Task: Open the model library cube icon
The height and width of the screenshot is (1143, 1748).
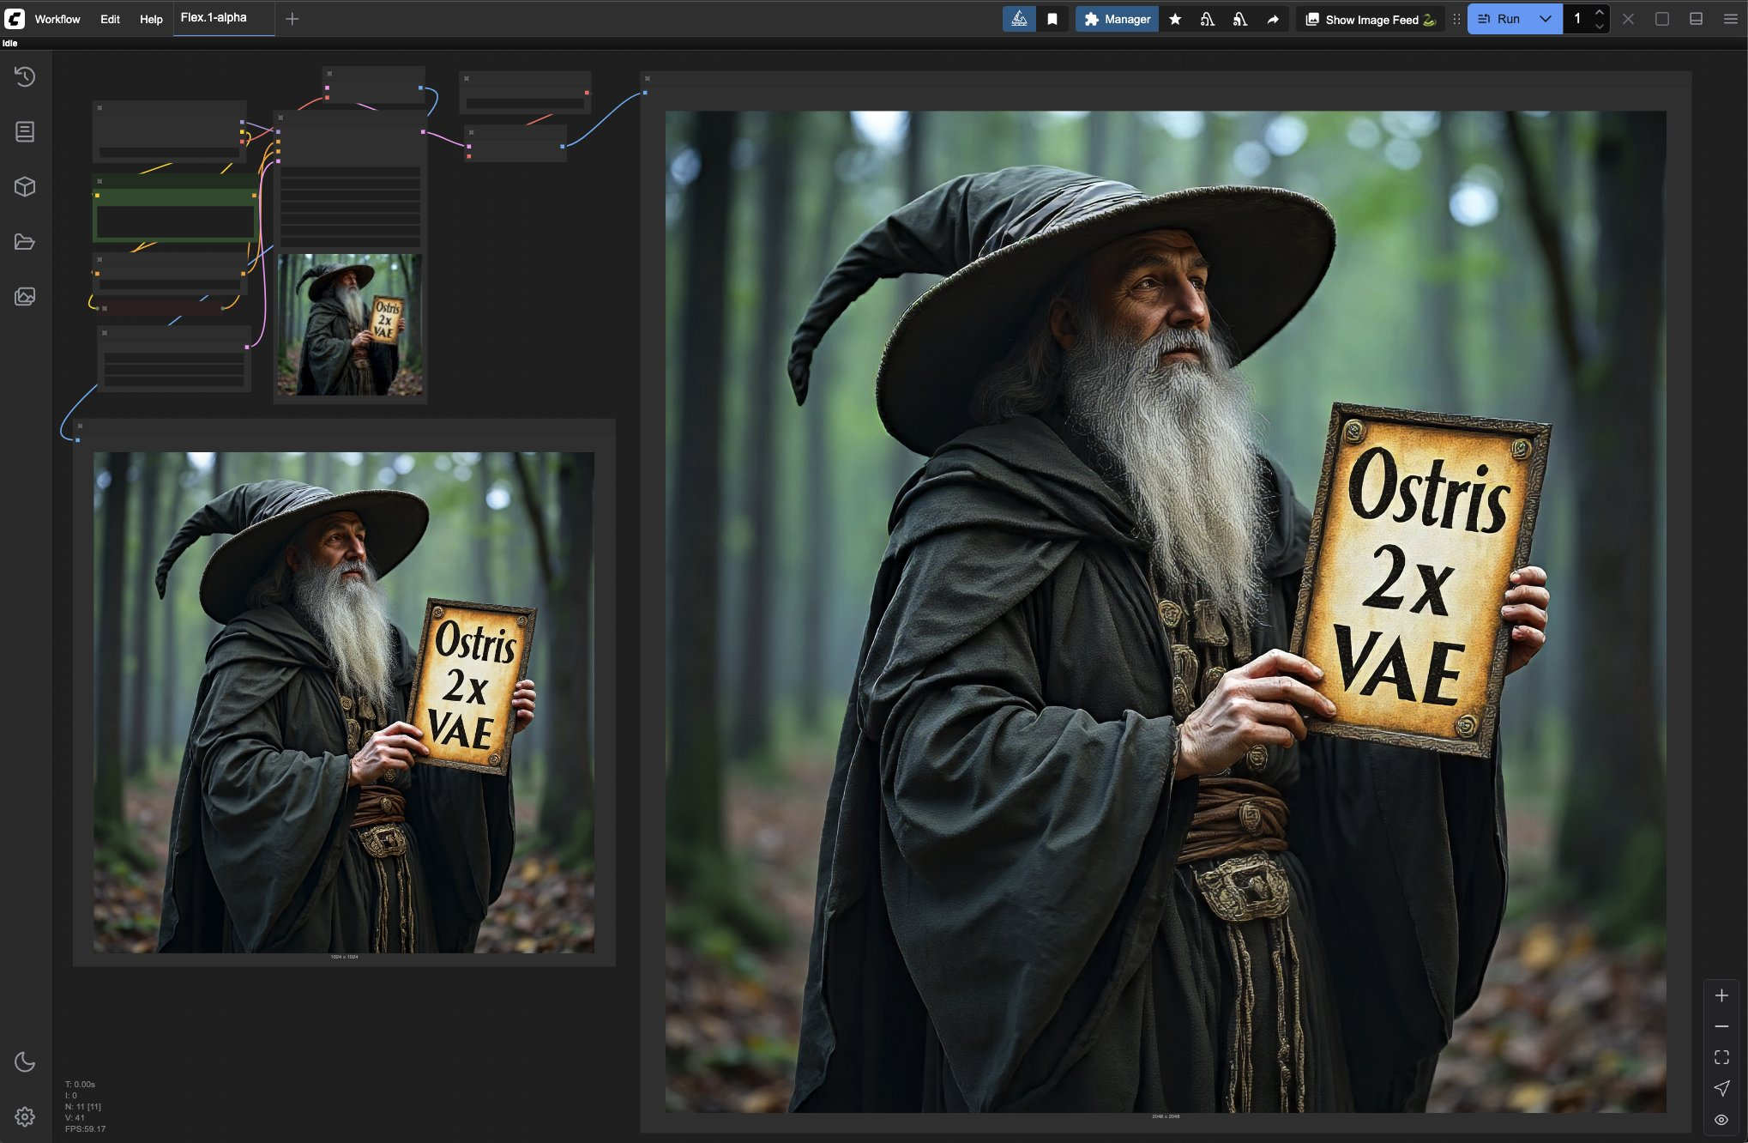Action: (x=25, y=186)
